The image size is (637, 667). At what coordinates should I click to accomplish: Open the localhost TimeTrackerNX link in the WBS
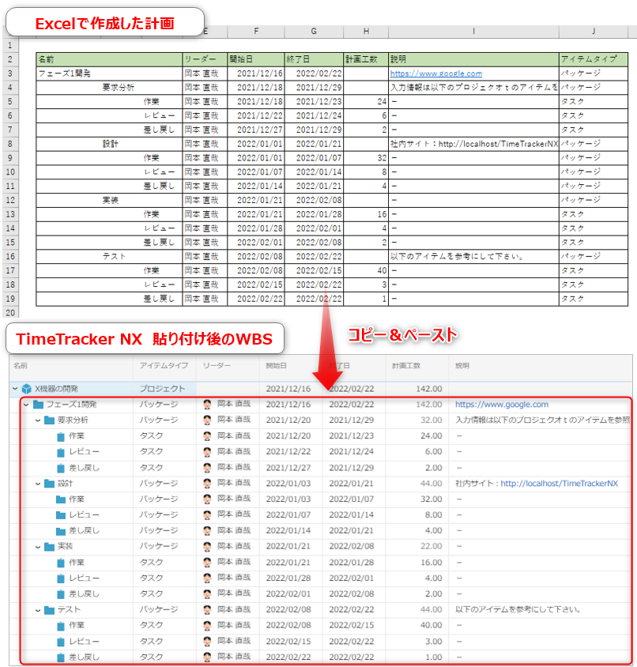(x=559, y=484)
